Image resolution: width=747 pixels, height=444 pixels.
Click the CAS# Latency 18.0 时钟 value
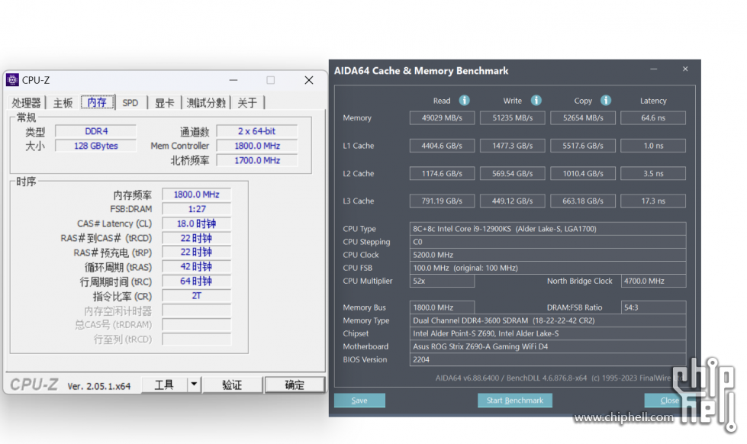coord(196,224)
